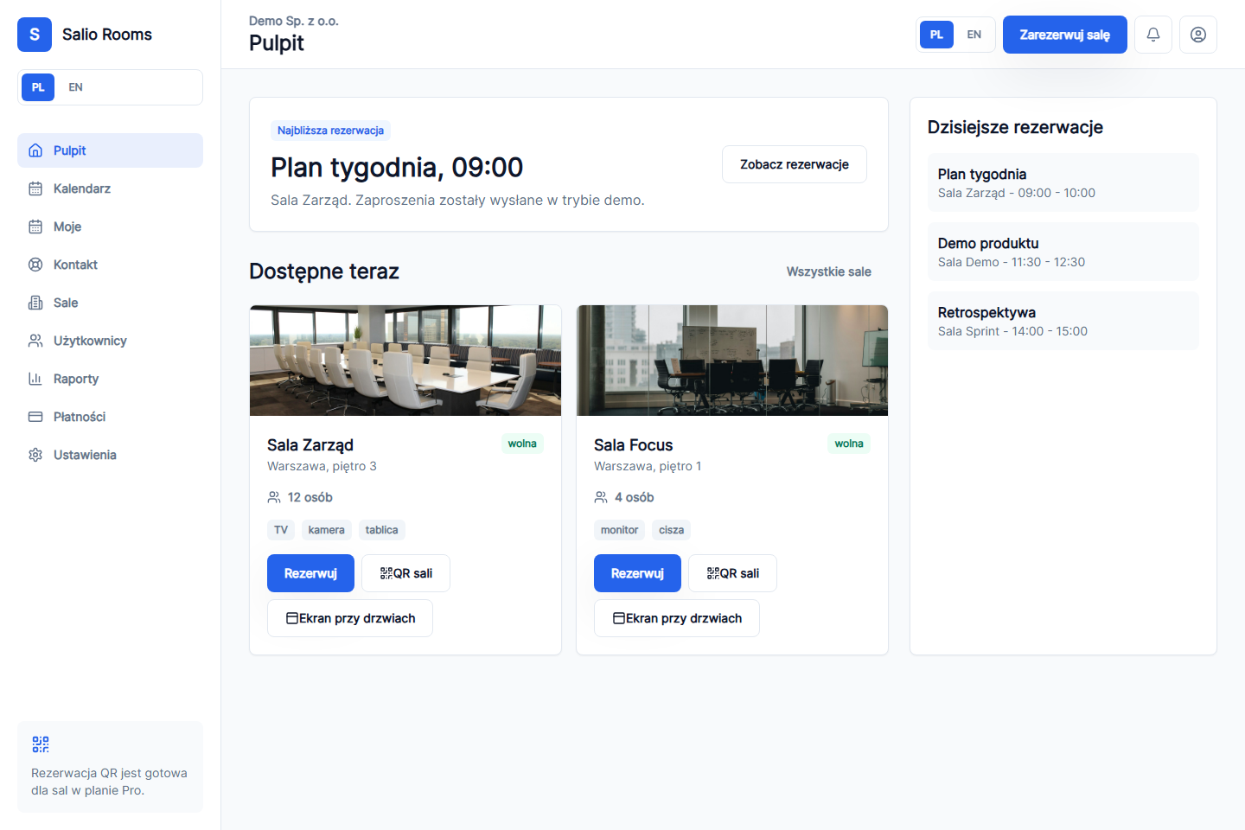Open Pulpit in the sidebar
The width and height of the screenshot is (1245, 830).
tap(110, 150)
